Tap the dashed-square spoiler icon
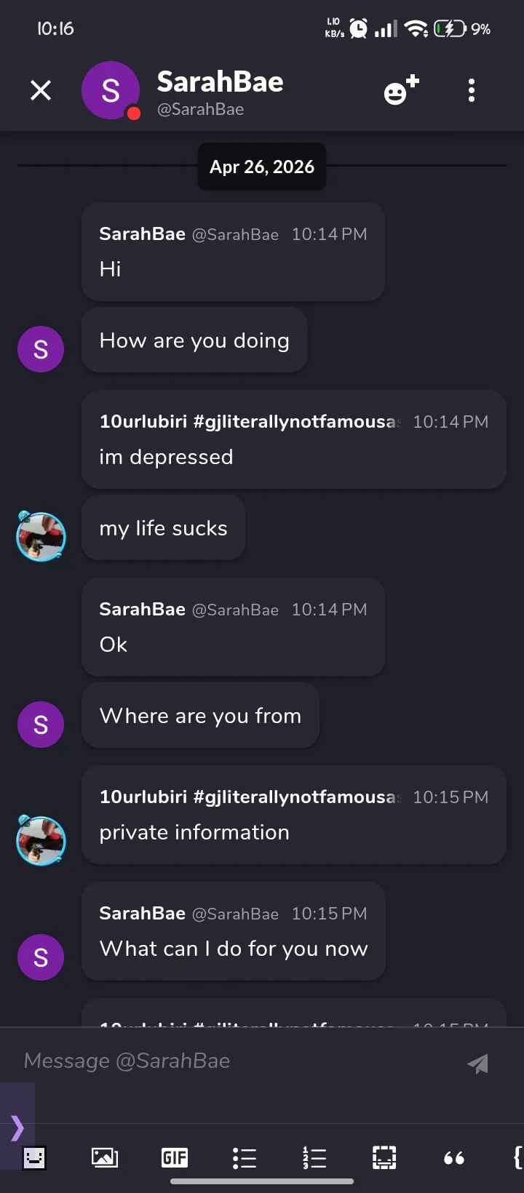The image size is (524, 1193). point(384,1157)
